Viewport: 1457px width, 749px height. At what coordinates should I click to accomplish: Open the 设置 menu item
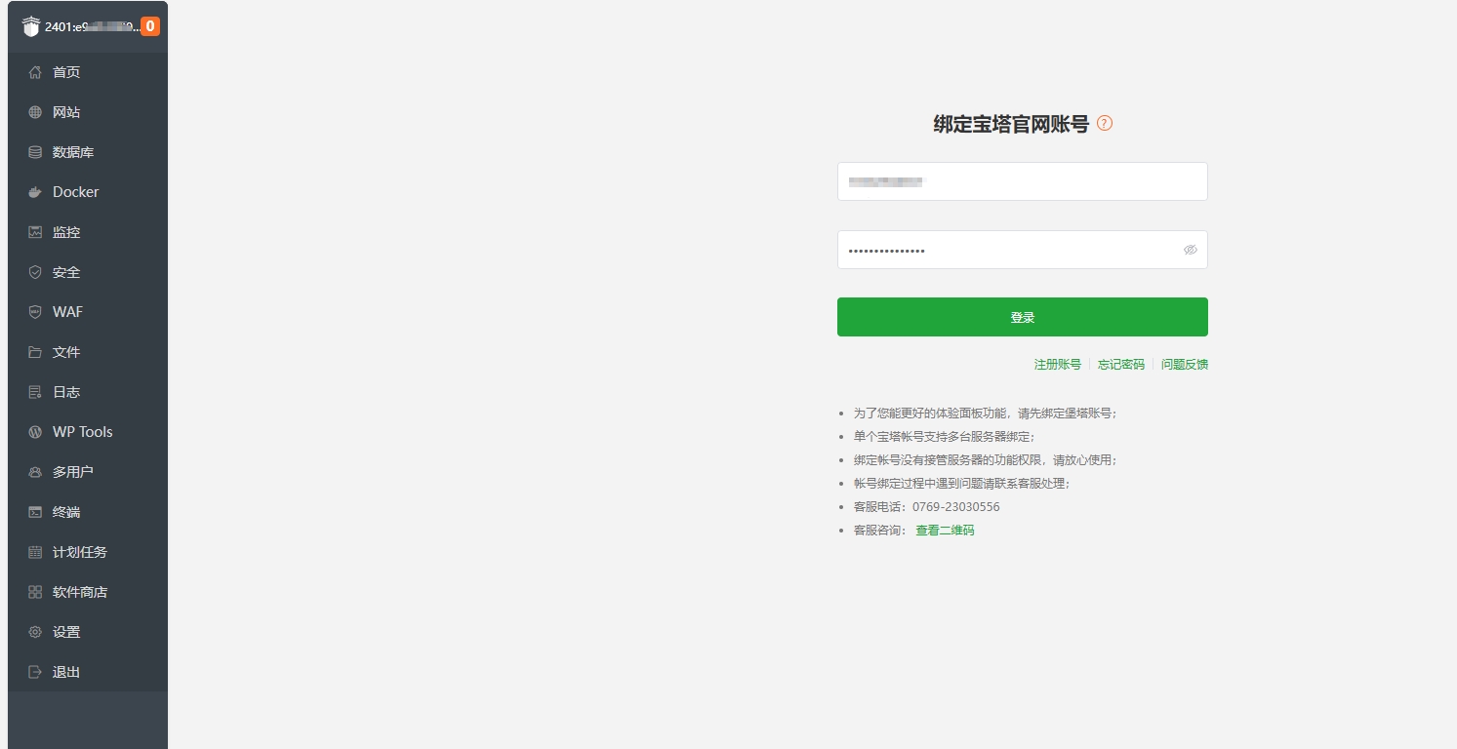coord(88,632)
